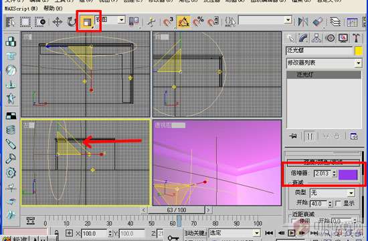Viewport: 368px width, 241px height.
Task: Open Configure Modifier Sets
Action: pyautogui.click(x=353, y=136)
